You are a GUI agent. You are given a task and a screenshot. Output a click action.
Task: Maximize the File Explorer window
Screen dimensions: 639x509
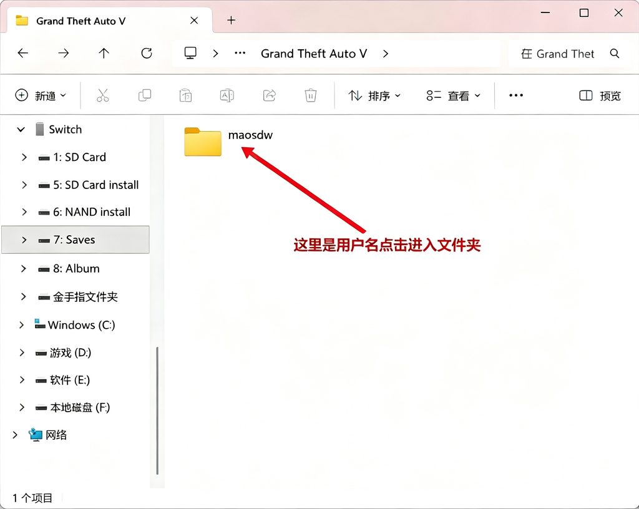(x=584, y=12)
